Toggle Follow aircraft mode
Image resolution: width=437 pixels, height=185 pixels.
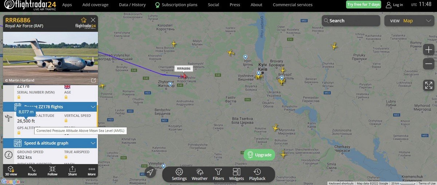click(x=52, y=171)
